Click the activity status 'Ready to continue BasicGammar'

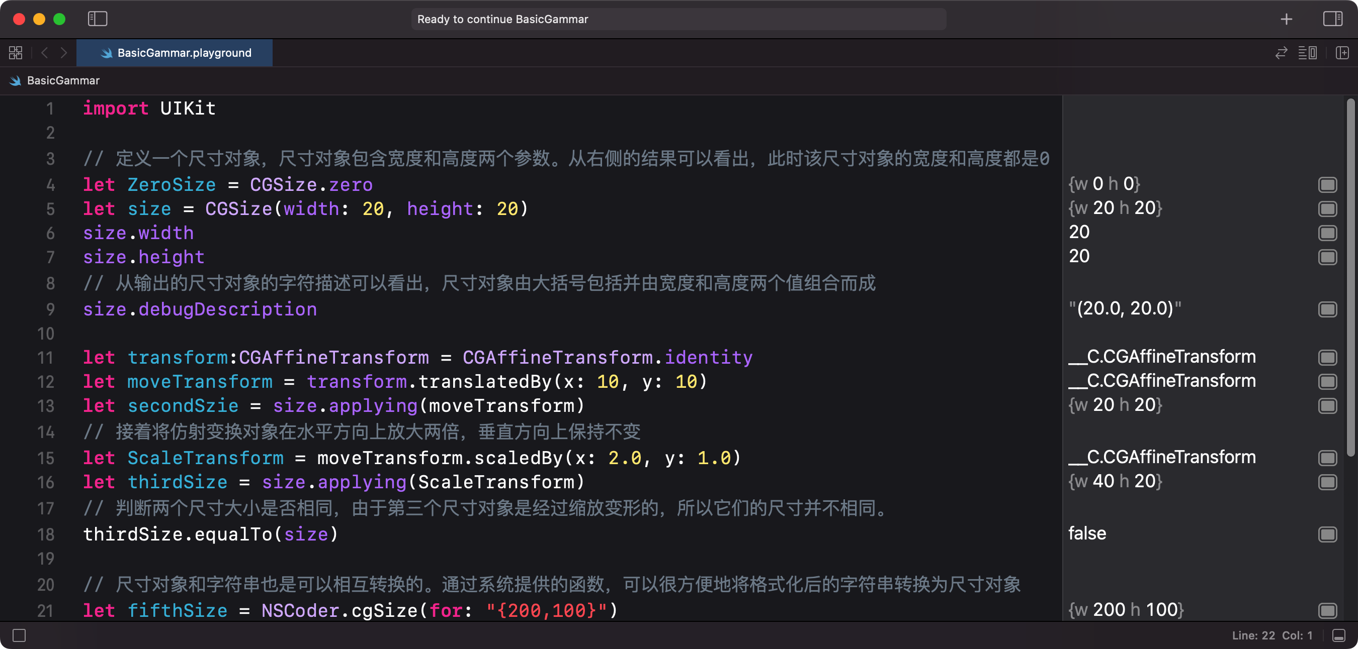(678, 19)
